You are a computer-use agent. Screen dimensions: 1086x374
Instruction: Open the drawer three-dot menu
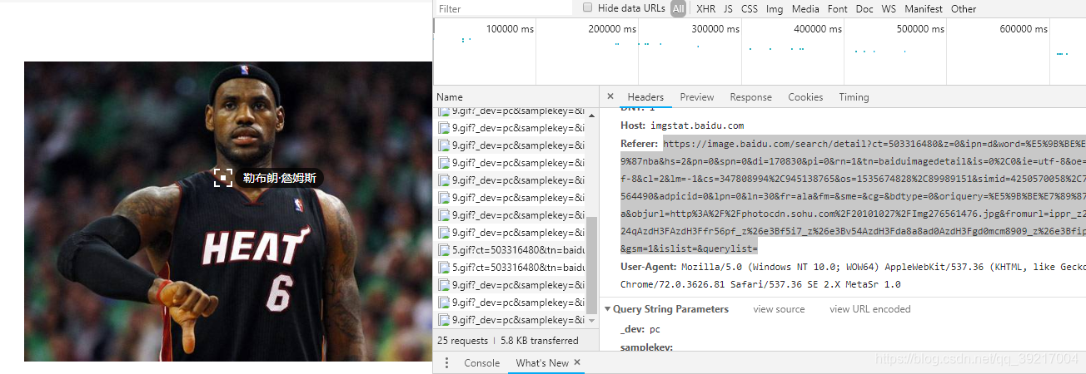pos(447,363)
